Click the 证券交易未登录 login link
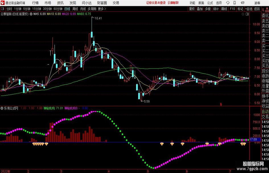Viewport: 269px width, 173px height. pyautogui.click(x=156, y=3)
